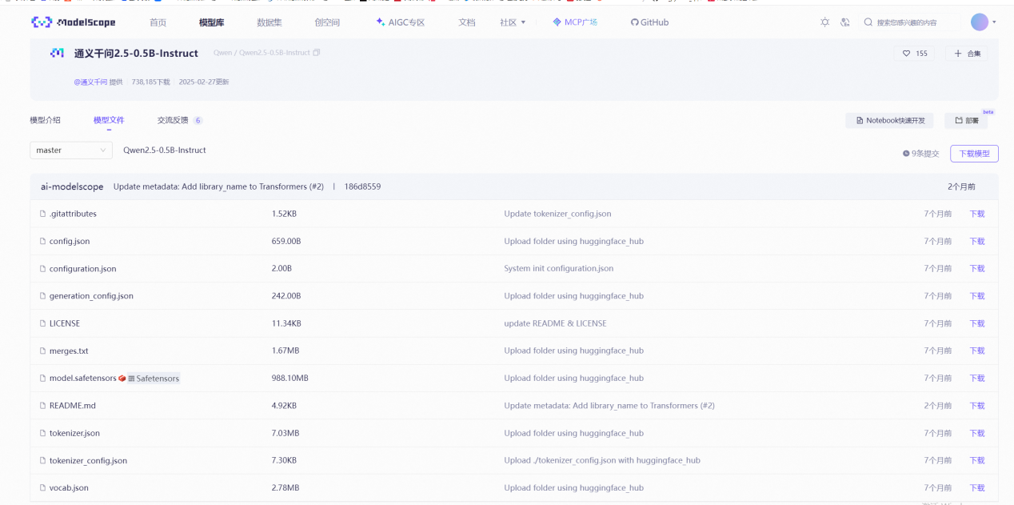Click the 部署 button
Screen dimensions: 1014x505
pos(966,120)
